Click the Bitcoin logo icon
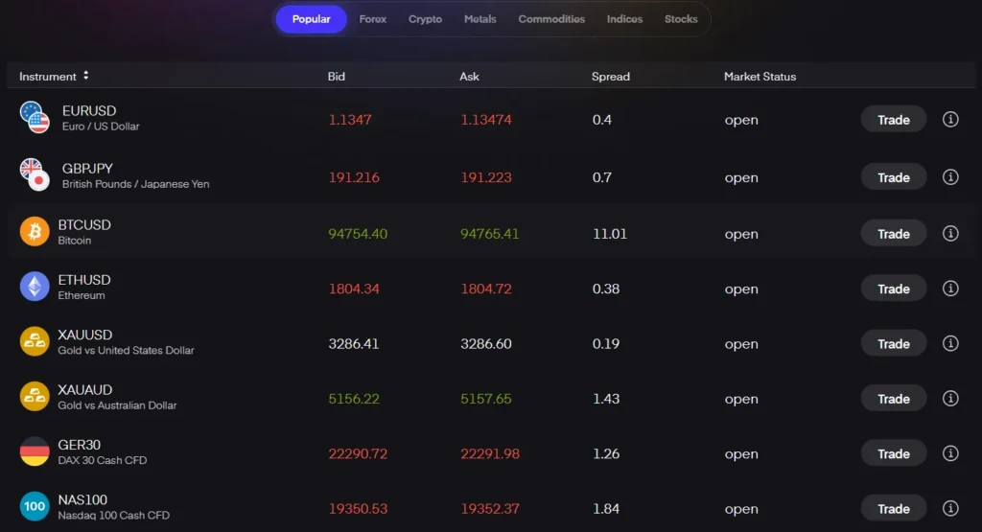982x532 pixels. pos(35,232)
